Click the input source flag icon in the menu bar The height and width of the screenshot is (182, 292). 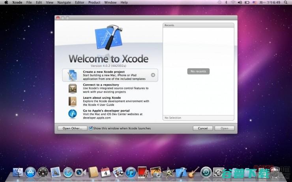pos(255,2)
